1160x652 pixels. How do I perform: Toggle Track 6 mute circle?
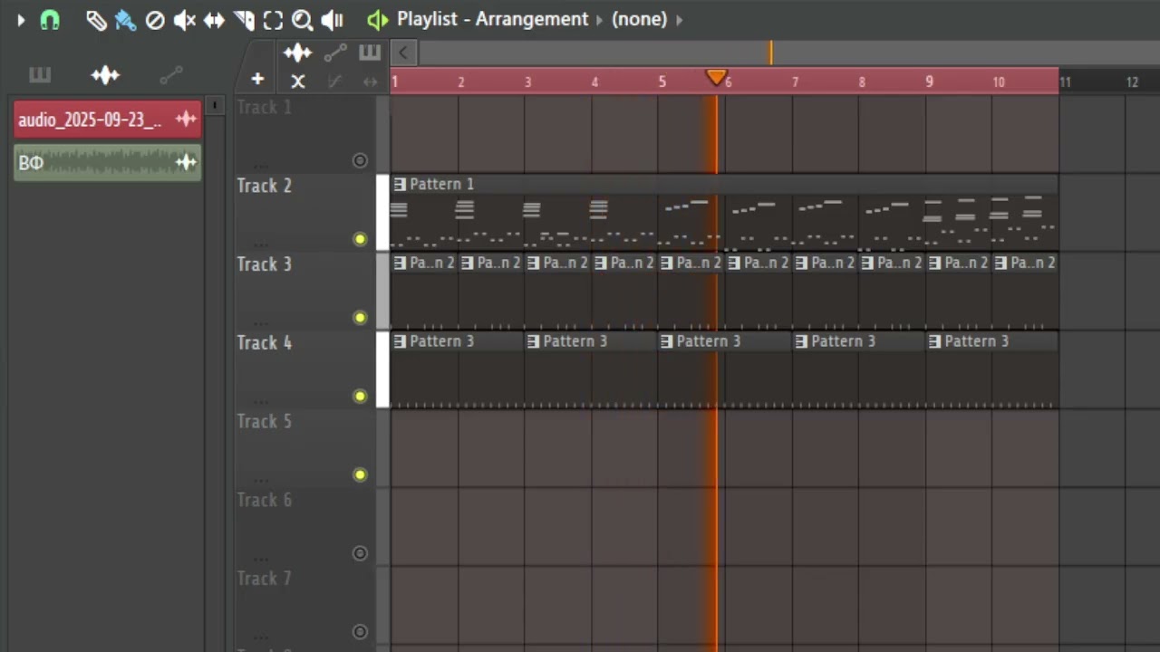(x=360, y=553)
